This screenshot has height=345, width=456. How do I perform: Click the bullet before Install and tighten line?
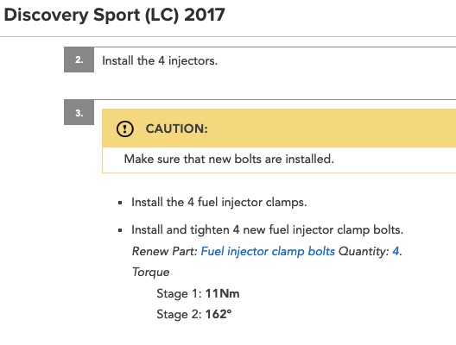[x=120, y=230]
